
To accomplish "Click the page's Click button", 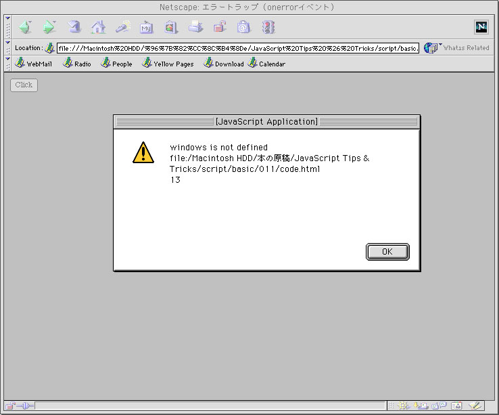I will [24, 85].
